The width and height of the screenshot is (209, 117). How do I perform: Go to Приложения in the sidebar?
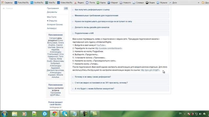tap(53, 8)
